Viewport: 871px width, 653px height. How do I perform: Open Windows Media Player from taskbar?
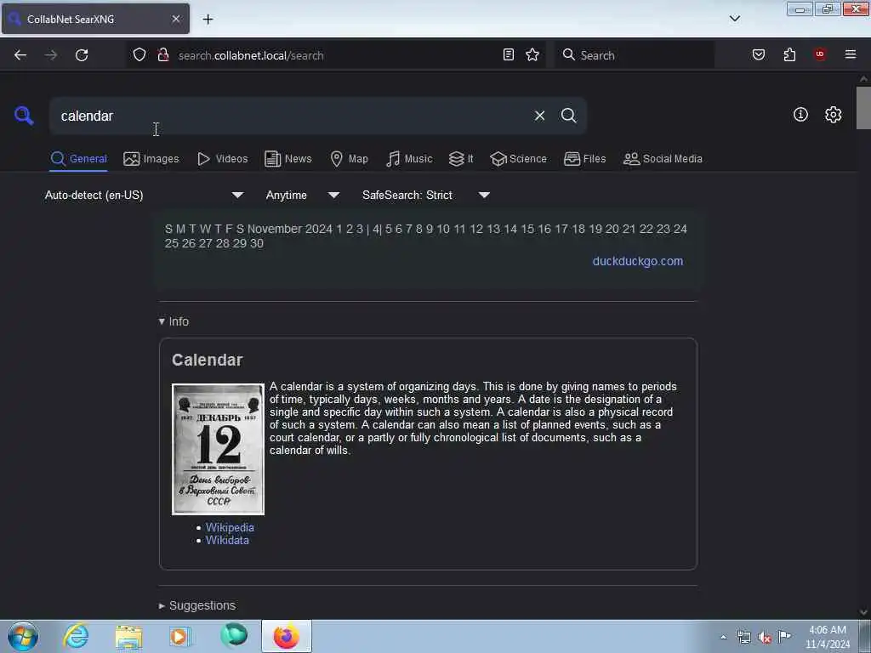pos(179,636)
